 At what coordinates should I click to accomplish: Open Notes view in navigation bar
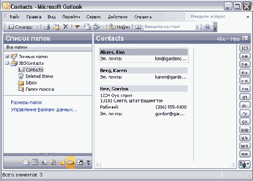[62, 162]
